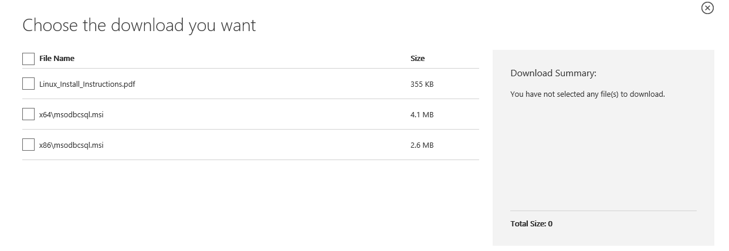Click the Linux_Install_Instructions.pdf file name

[87, 84]
